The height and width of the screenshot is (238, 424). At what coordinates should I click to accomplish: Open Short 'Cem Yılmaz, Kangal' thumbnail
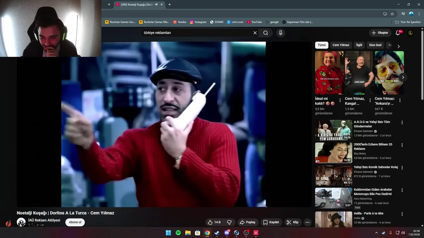click(x=359, y=73)
